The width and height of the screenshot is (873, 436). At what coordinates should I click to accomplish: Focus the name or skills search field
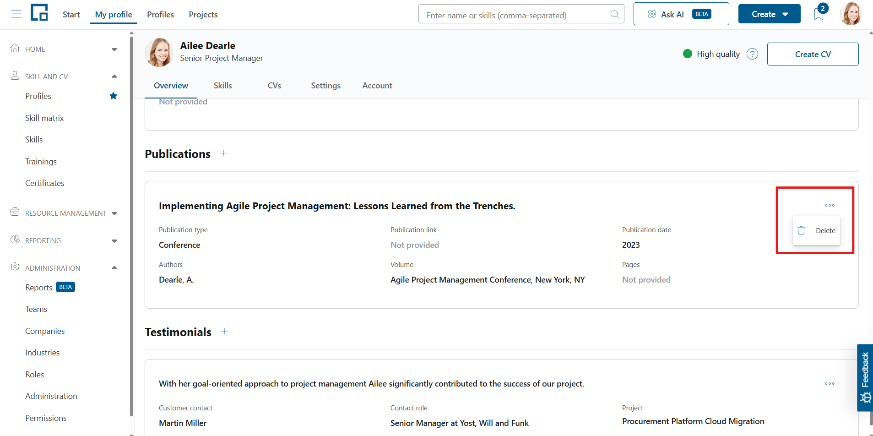click(x=521, y=14)
